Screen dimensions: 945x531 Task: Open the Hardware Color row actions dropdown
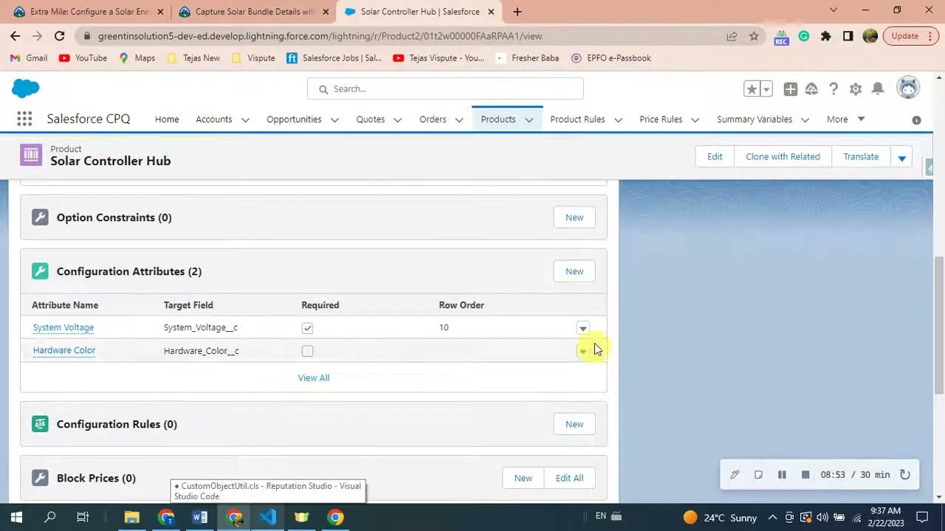point(583,351)
